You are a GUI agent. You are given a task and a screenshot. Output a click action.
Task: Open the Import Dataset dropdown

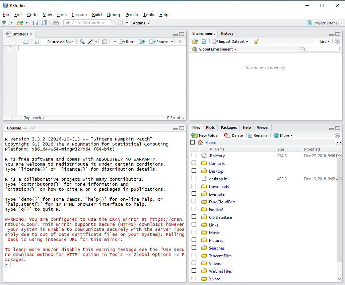tap(231, 41)
